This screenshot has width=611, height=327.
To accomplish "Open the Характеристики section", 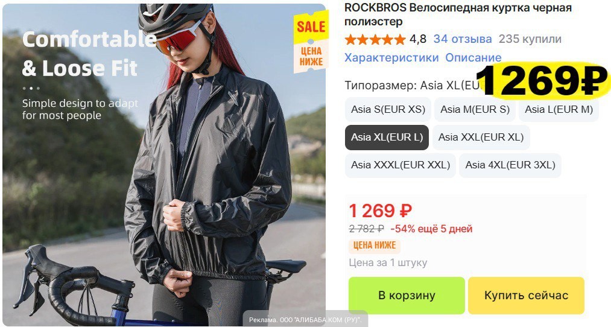I will click(391, 58).
